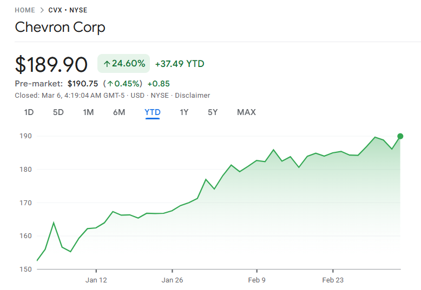Select the active YTD tab
The height and width of the screenshot is (290, 421).
click(x=153, y=112)
